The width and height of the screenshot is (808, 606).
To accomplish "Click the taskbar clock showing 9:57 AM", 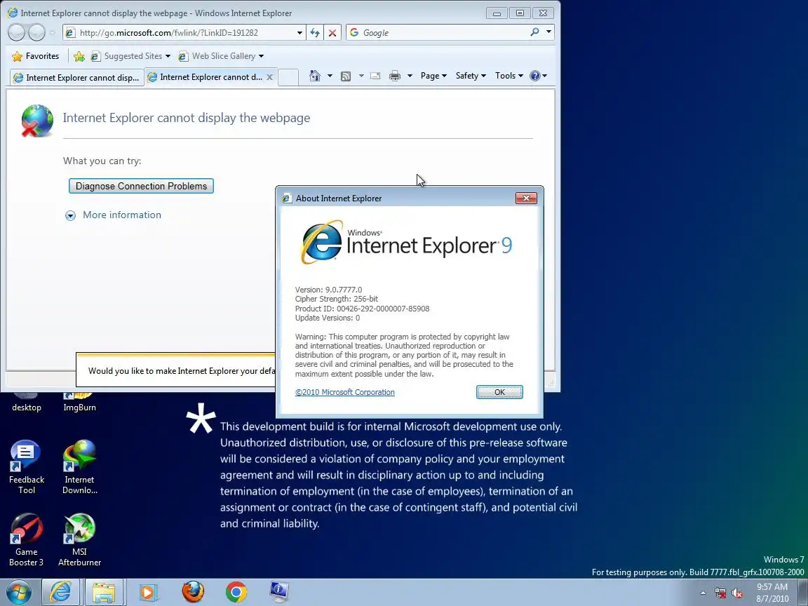I will (x=772, y=593).
